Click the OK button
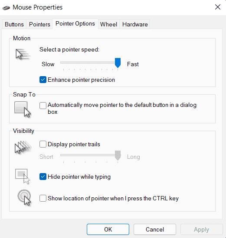Image resolution: width=226 pixels, height=238 pixels. click(x=108, y=229)
